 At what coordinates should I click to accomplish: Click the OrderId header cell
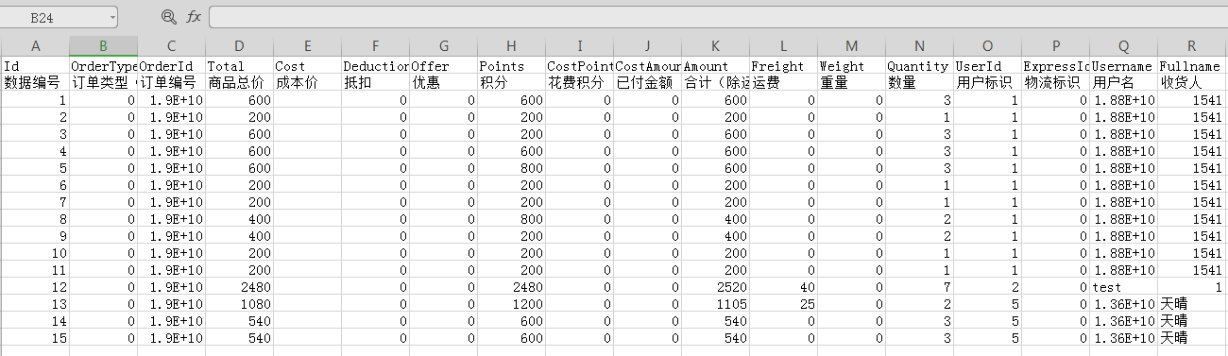pyautogui.click(x=171, y=66)
